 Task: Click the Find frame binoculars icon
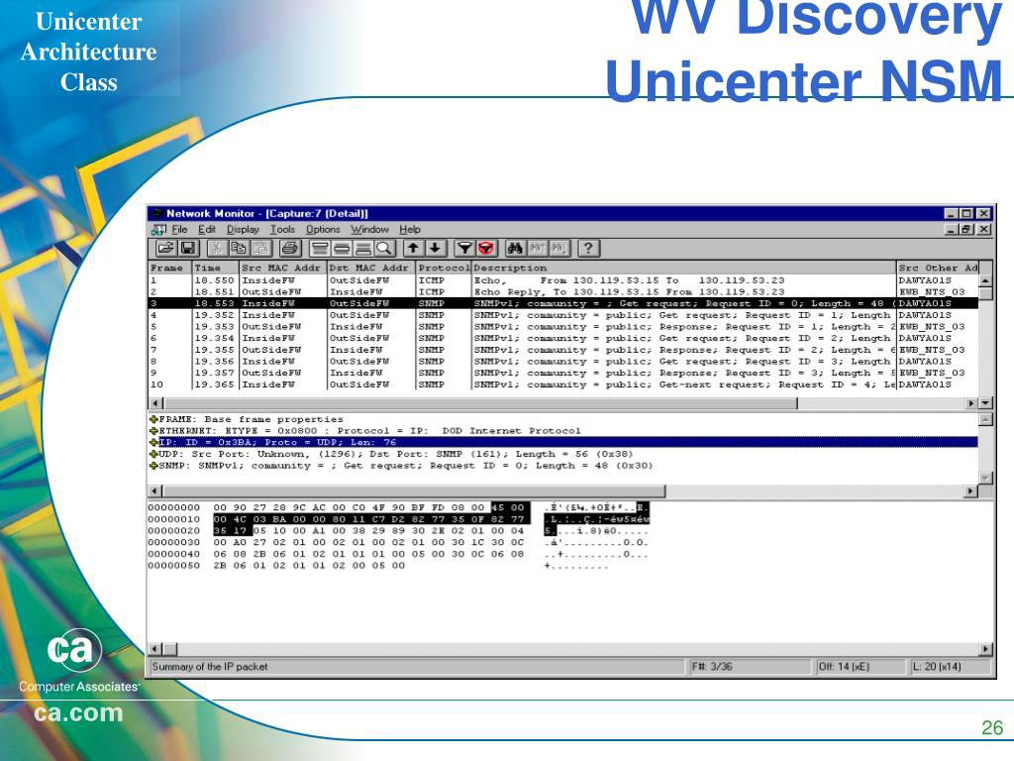click(515, 249)
